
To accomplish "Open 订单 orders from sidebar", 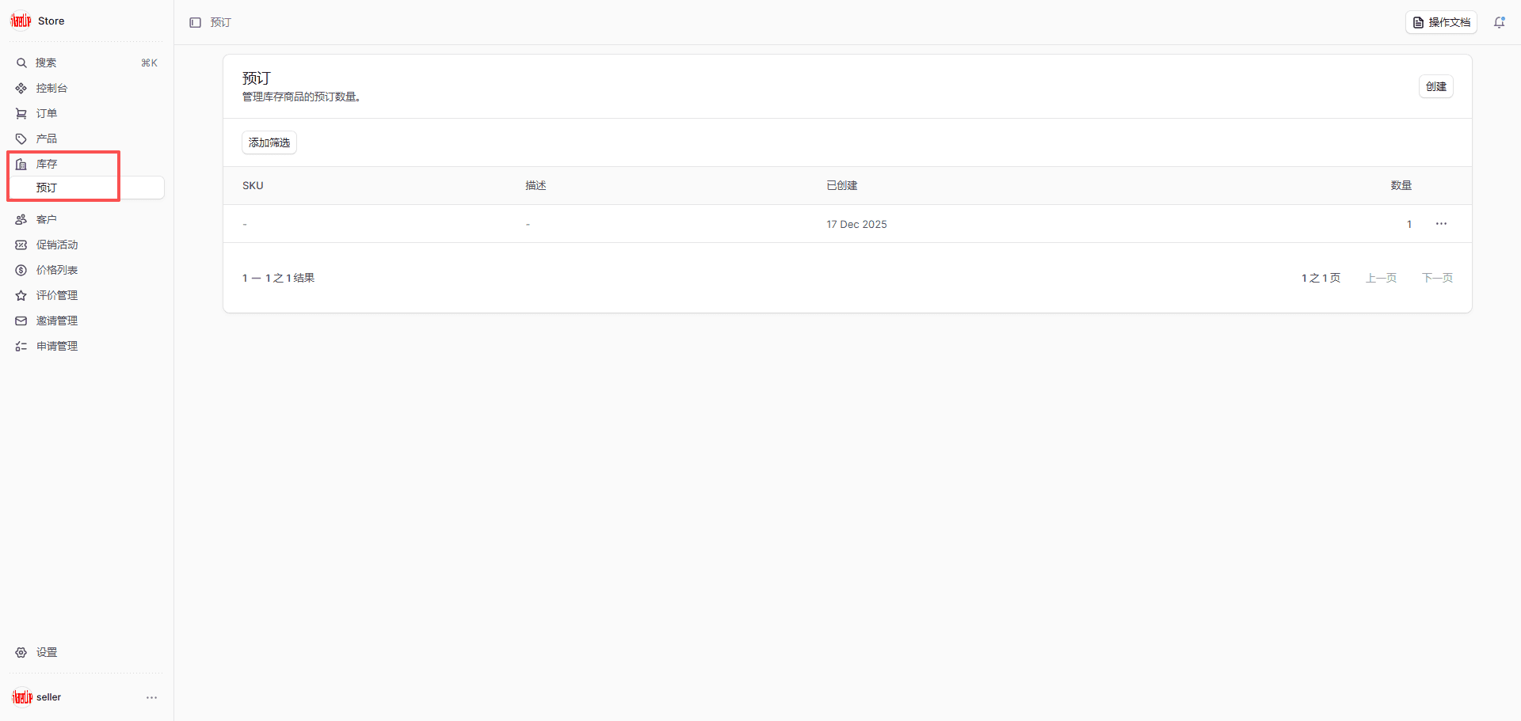I will click(x=47, y=114).
